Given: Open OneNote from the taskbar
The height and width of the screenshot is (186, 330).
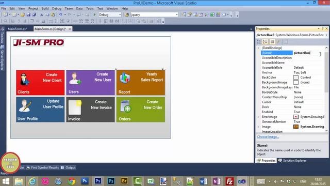Looking at the screenshot, I should (217, 181).
